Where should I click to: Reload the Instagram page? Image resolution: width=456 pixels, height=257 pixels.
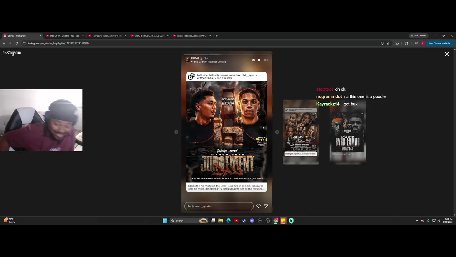coord(16,43)
